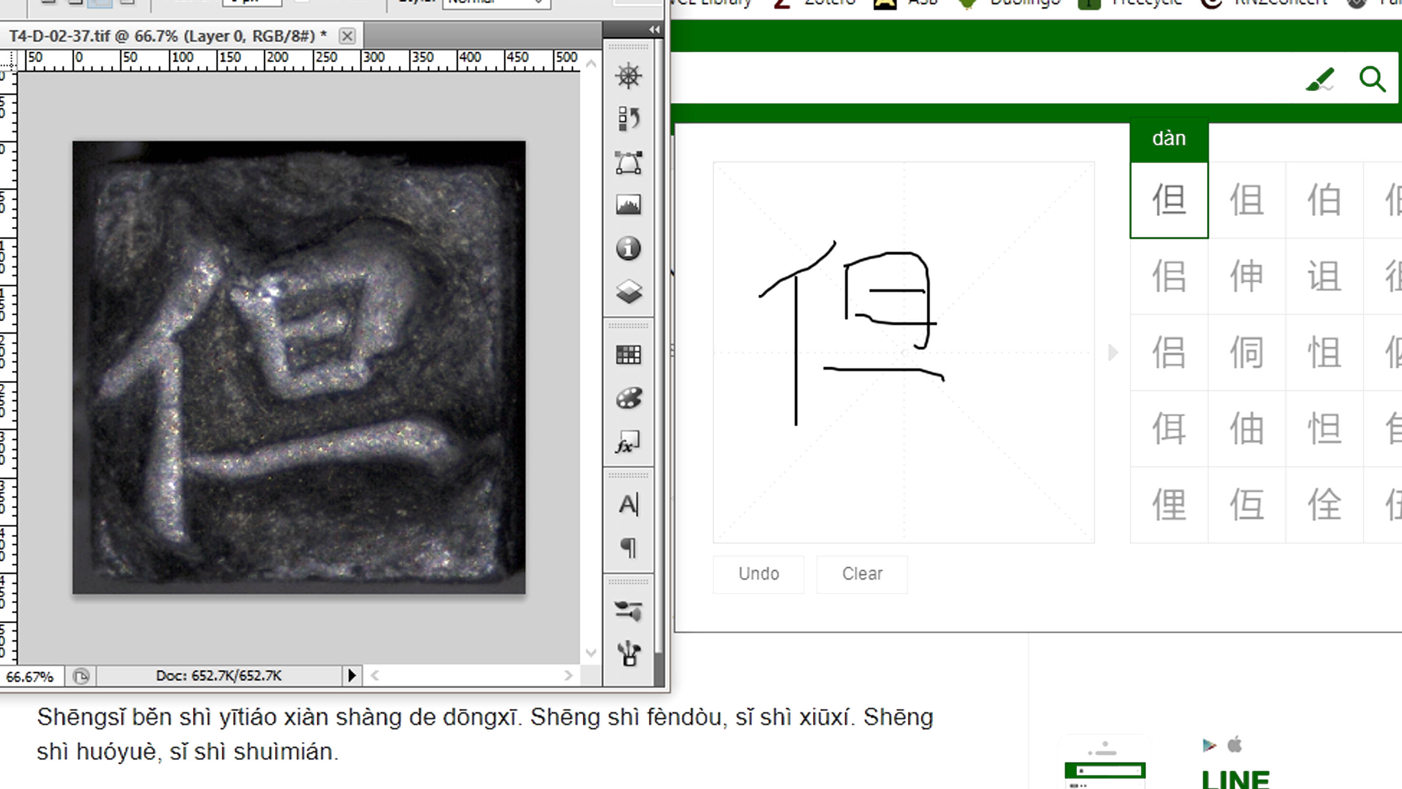Expand the collapsed panel dock double arrows
1402x789 pixels.
click(x=654, y=30)
